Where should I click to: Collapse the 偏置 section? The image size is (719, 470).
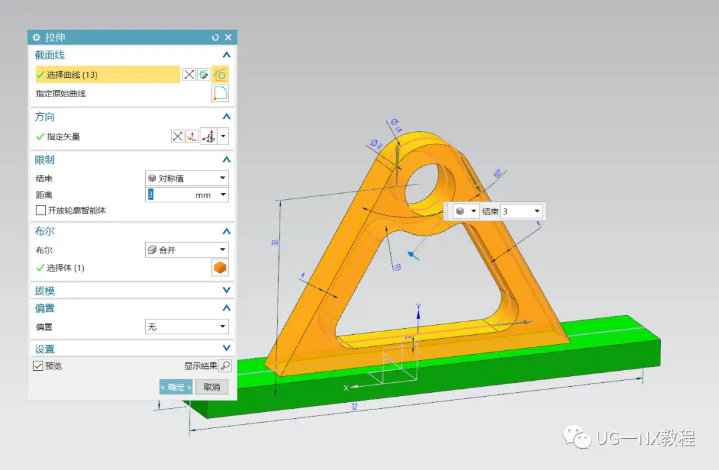pos(226,308)
